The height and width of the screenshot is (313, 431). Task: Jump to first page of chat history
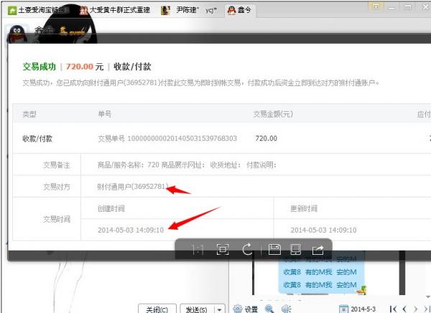coord(393,309)
